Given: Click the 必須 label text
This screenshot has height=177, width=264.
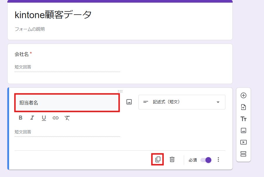Looking at the screenshot, I should point(193,160).
